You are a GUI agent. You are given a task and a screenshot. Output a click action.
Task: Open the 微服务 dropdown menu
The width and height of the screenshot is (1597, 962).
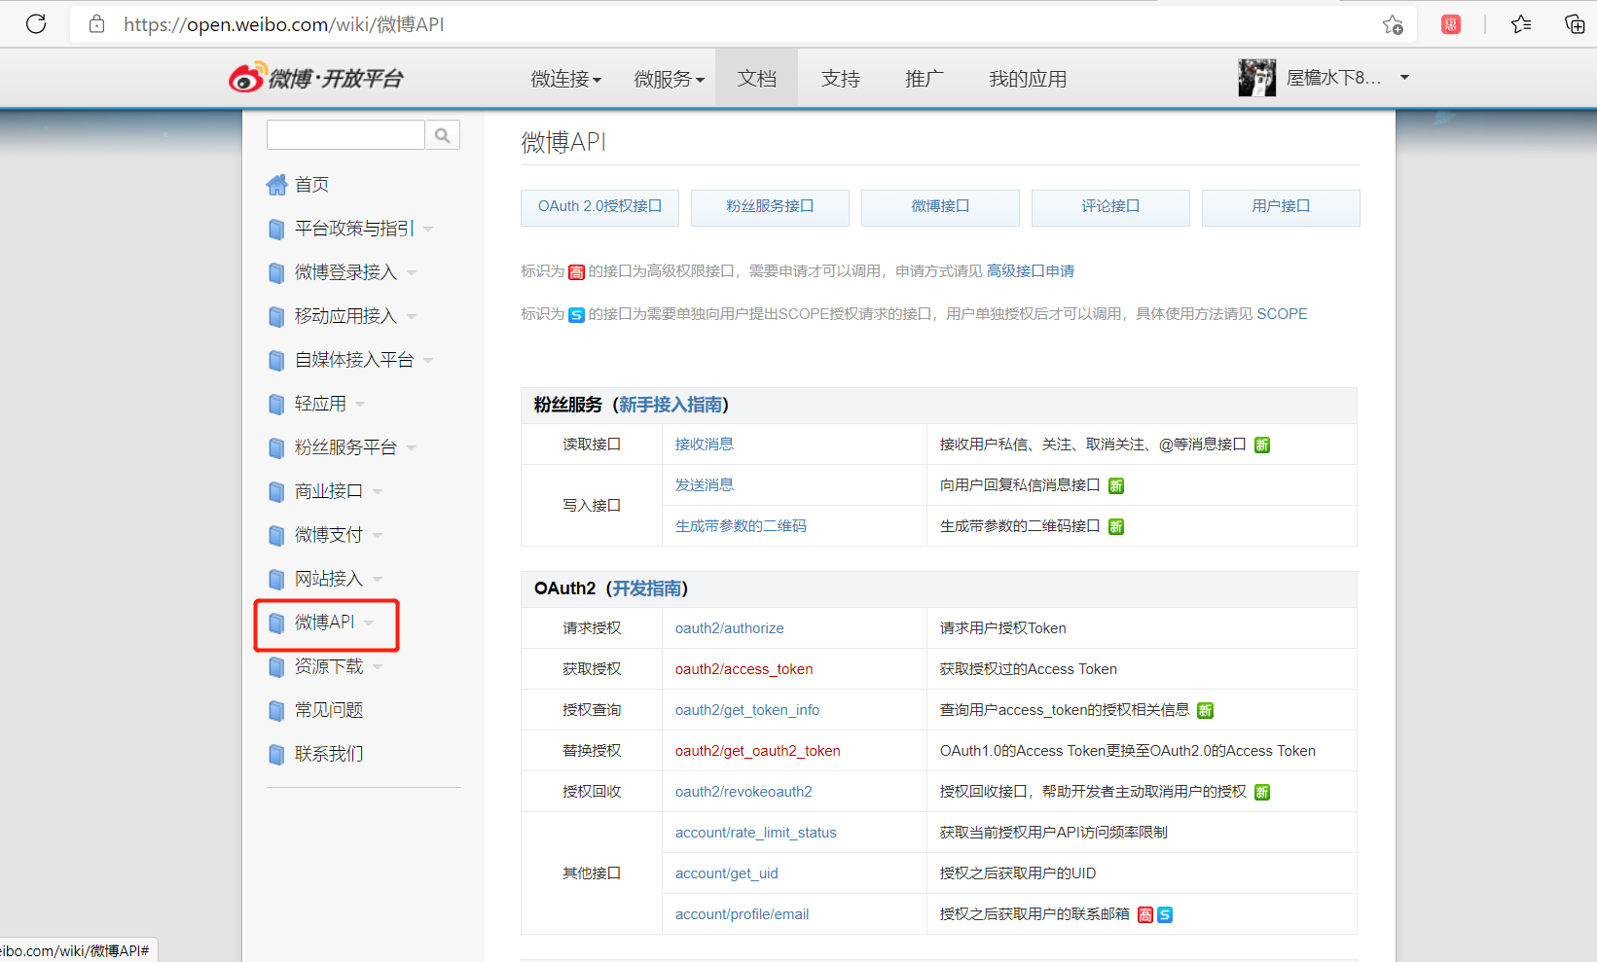(x=669, y=79)
